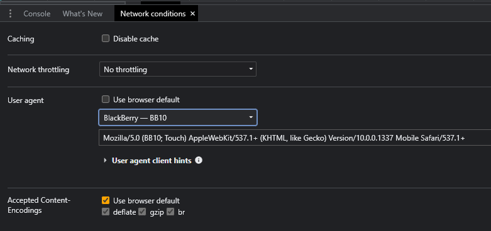Switch to the Console tab
Screen dimensions: 491x231
point(37,14)
